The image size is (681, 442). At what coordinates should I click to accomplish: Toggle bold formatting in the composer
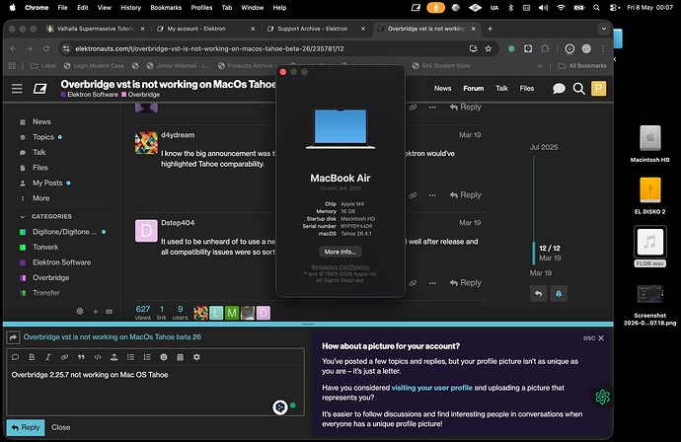coord(32,357)
